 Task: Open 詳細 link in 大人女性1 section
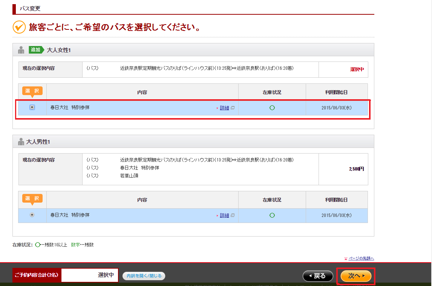tap(224, 108)
